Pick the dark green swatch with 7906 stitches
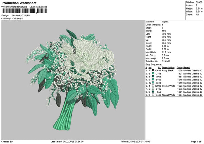 point(154,76)
